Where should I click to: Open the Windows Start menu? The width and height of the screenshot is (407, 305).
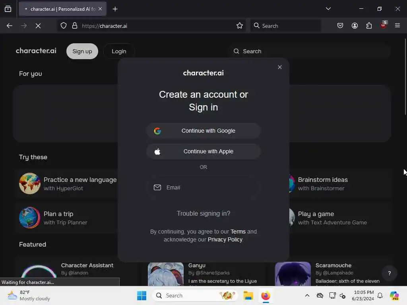pos(142,295)
